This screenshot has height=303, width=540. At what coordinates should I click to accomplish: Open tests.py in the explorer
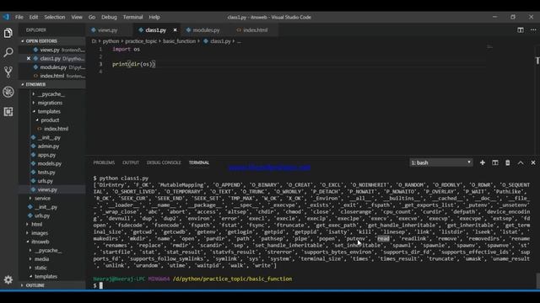pos(46,172)
